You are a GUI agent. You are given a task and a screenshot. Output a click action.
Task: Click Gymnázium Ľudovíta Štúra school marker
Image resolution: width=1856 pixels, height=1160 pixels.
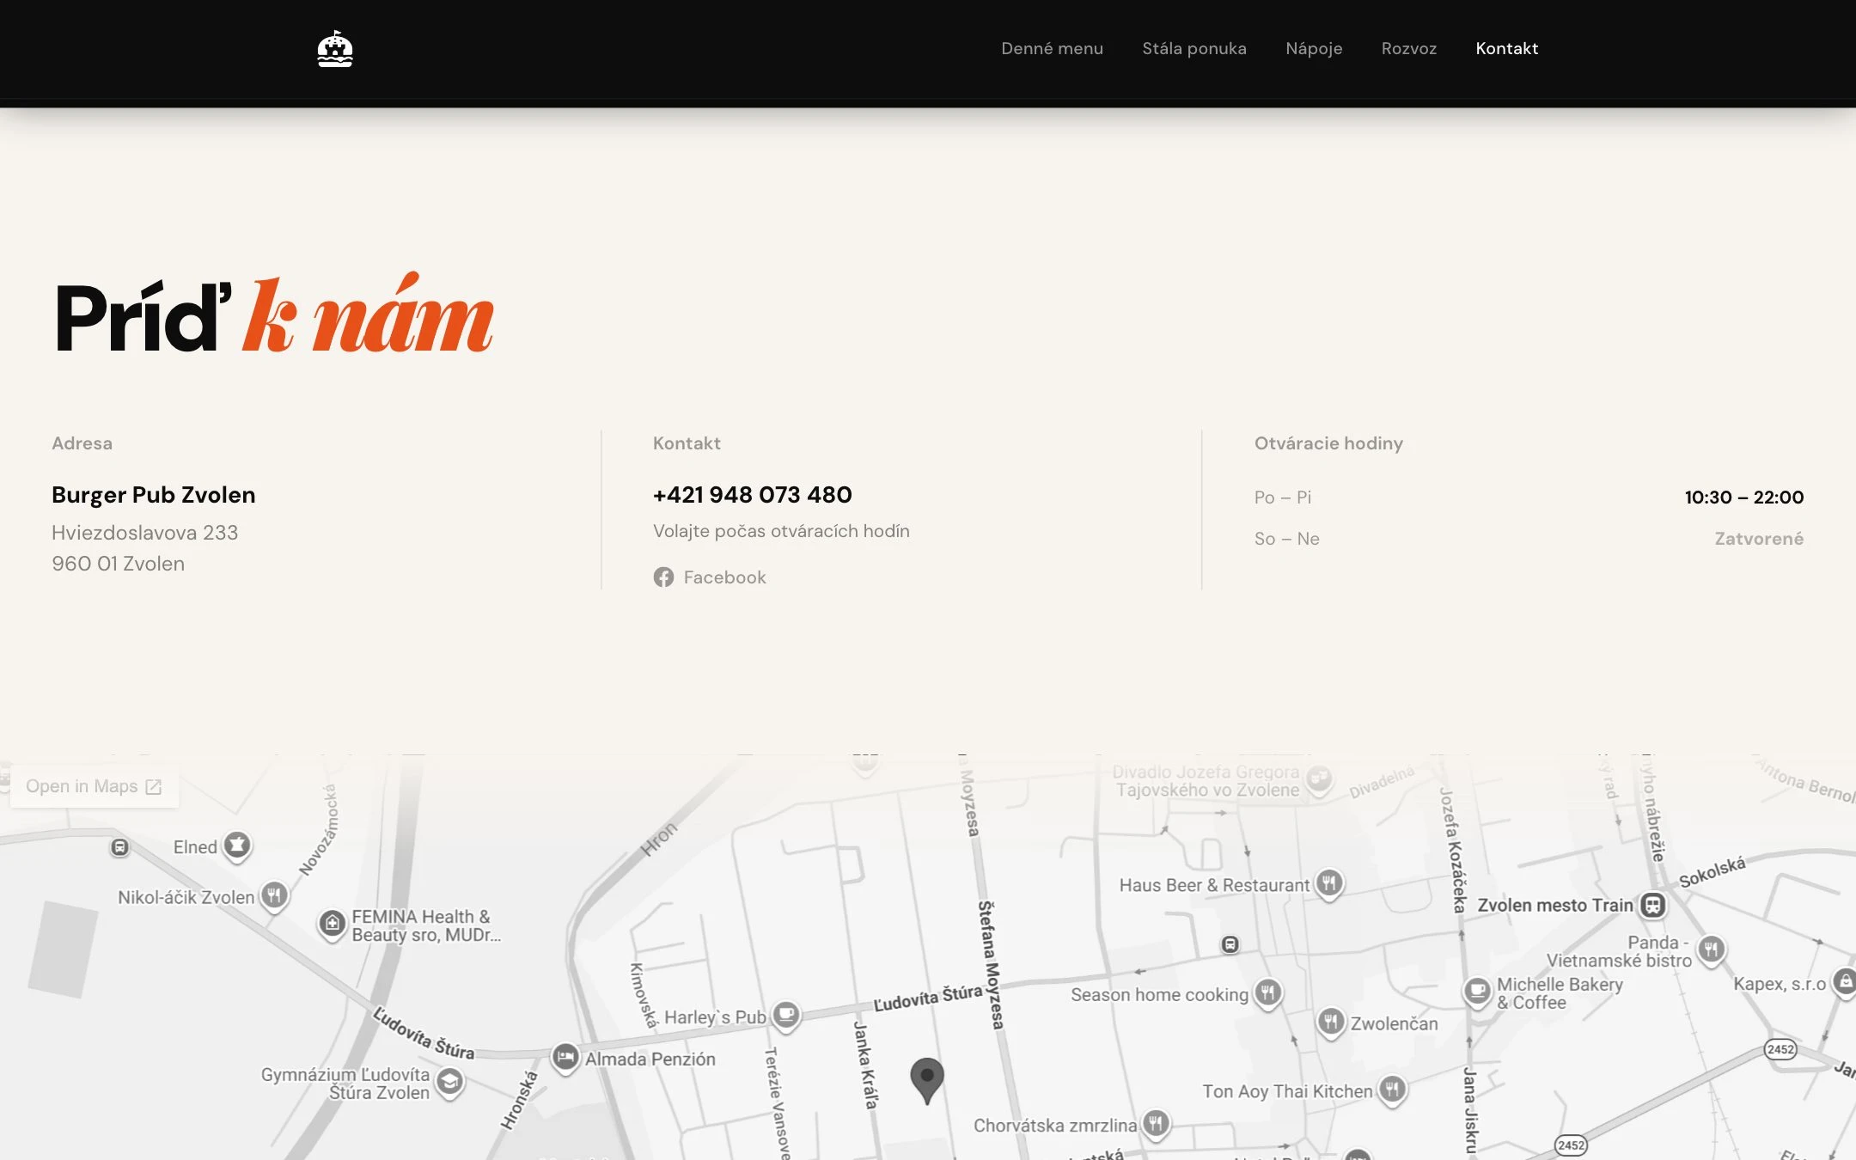[x=450, y=1083]
